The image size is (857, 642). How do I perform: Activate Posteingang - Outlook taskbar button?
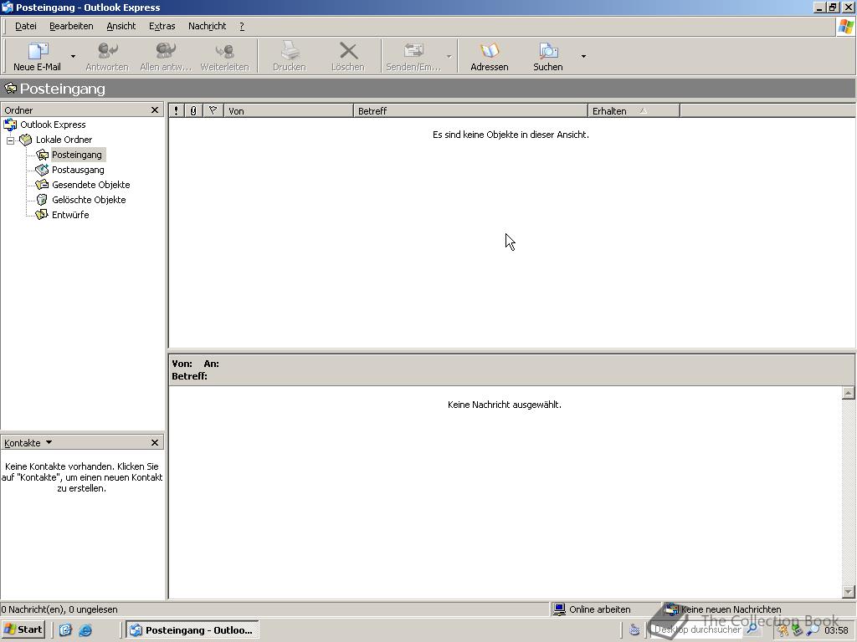click(192, 630)
